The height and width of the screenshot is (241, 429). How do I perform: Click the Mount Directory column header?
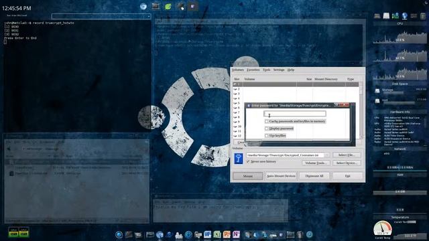pos(326,79)
